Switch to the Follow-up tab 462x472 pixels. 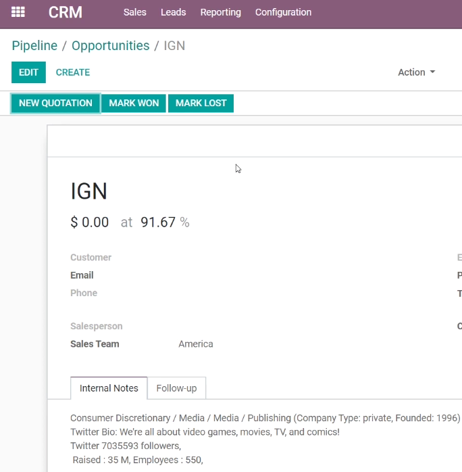pyautogui.click(x=176, y=388)
